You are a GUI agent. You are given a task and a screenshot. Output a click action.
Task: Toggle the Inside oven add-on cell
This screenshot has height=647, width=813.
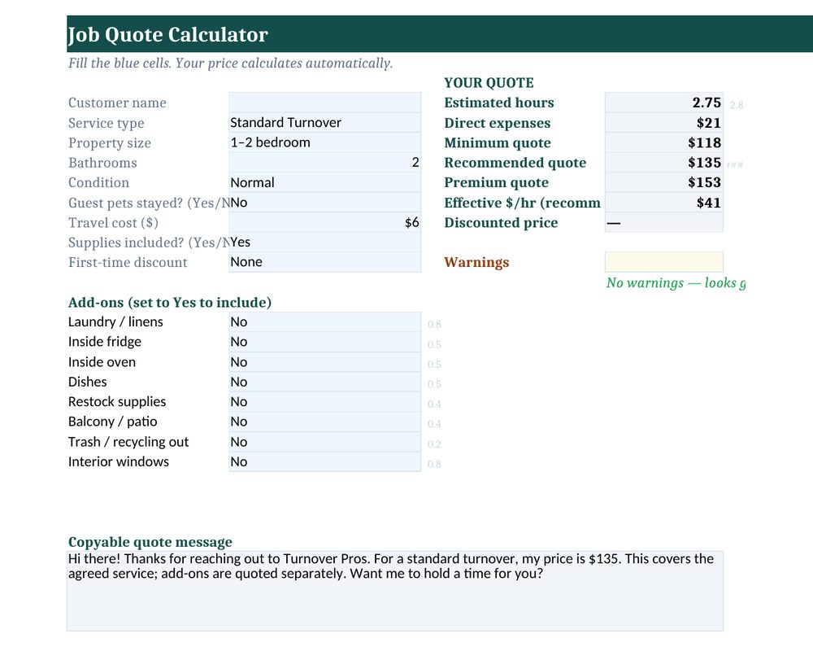[x=324, y=361]
